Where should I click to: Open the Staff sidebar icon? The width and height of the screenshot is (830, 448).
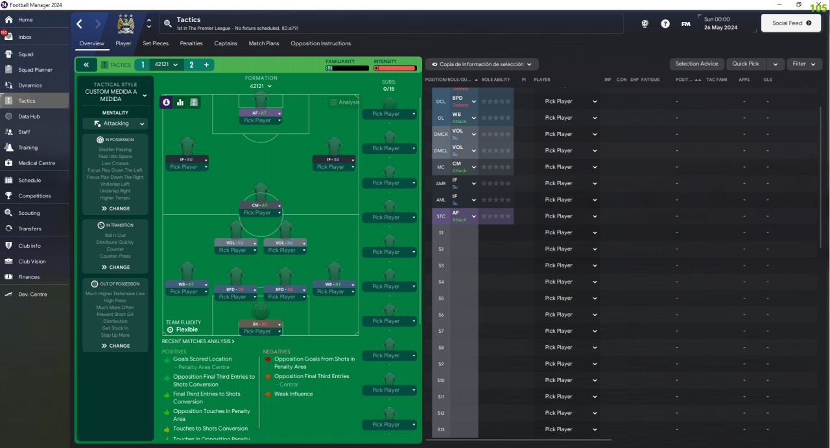tap(8, 132)
